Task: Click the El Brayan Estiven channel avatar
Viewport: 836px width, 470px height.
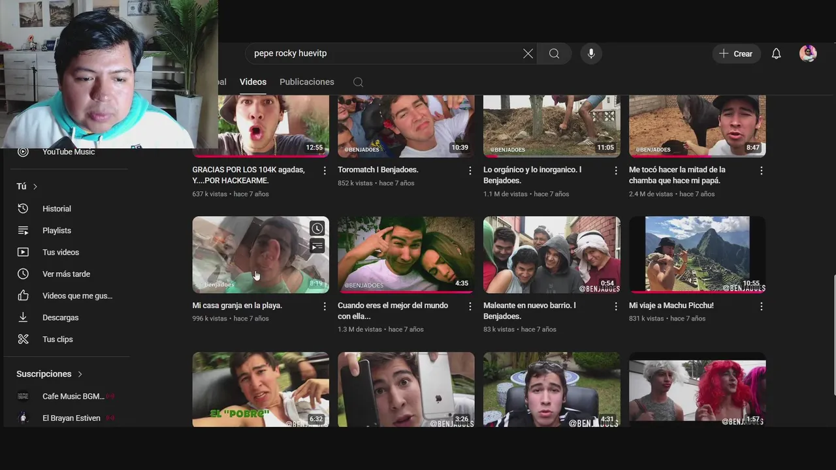Action: tap(23, 418)
